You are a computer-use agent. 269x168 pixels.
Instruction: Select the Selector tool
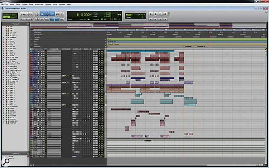point(47,14)
